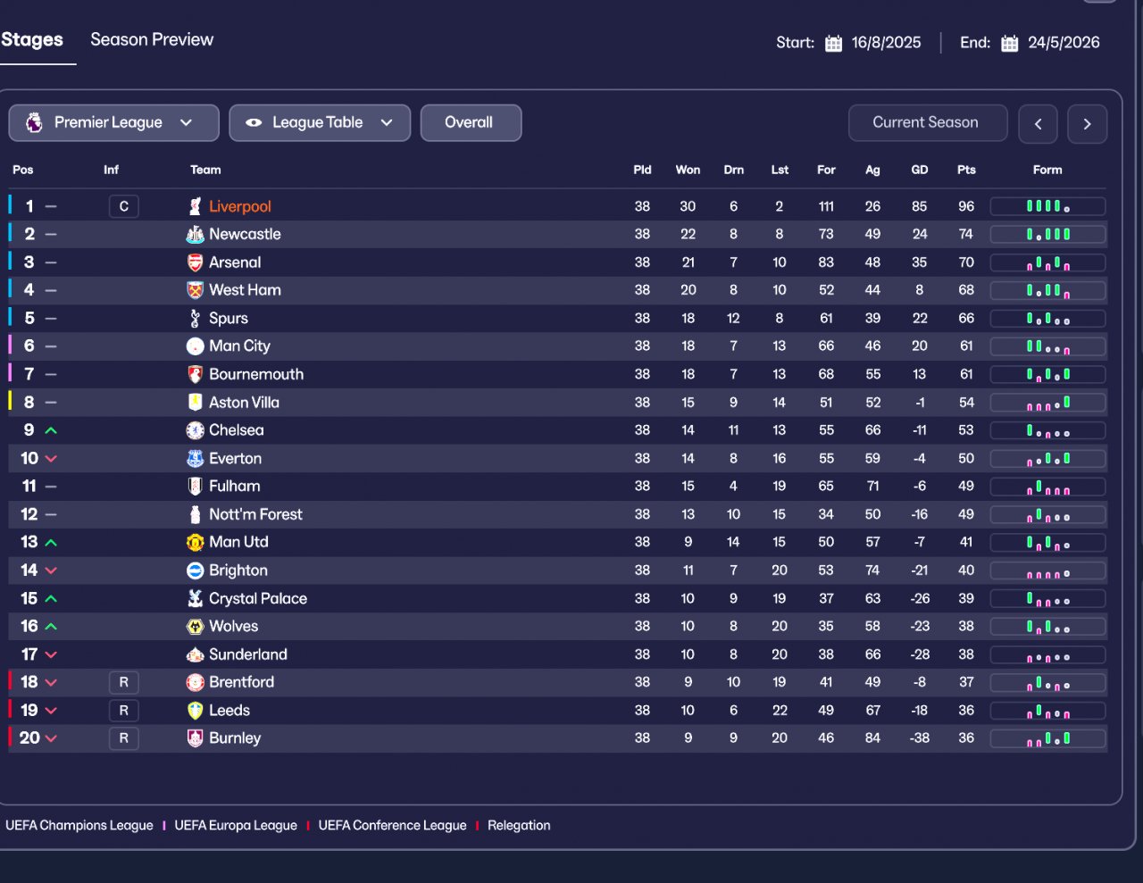Click the Newcastle club badge icon
Image resolution: width=1143 pixels, height=883 pixels.
point(195,234)
